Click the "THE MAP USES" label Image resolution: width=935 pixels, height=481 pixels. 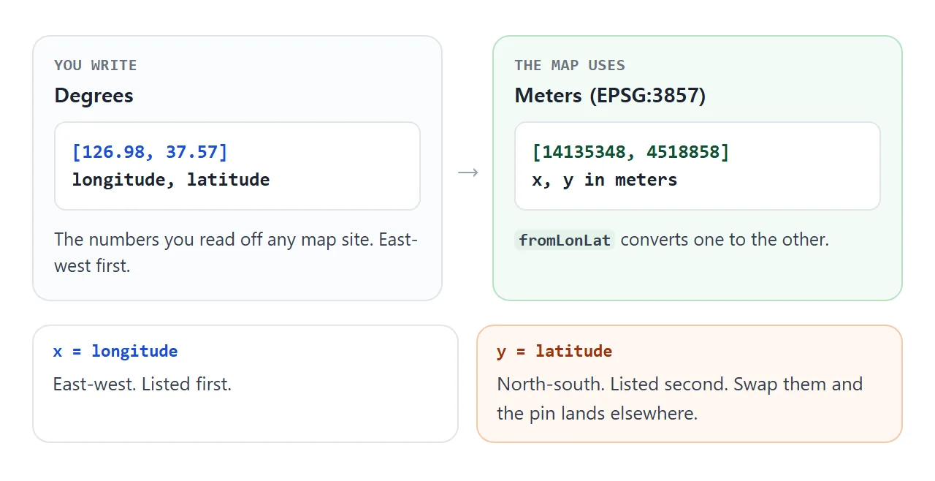click(570, 65)
